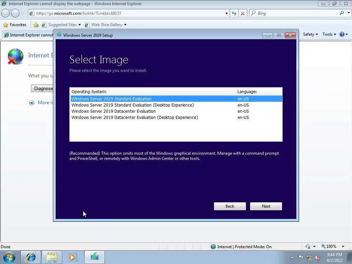Viewport: 352px width, 264px height.
Task: Open the zoom dropdown arrow in the status bar
Action: [x=343, y=246]
